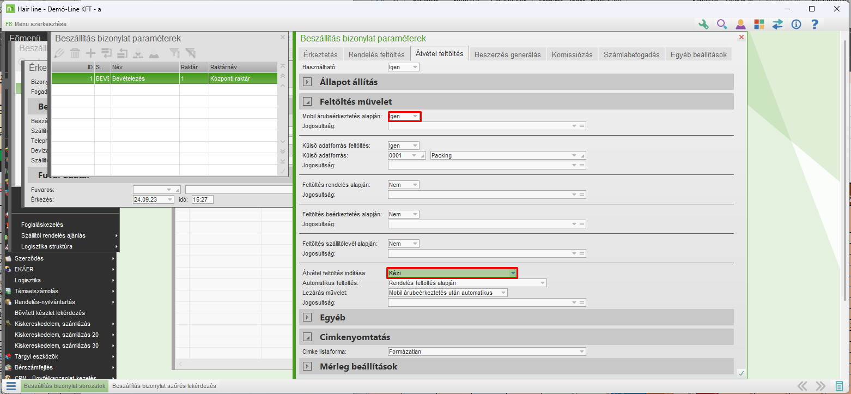The image size is (851, 394).
Task: Collapse the Cimkenyomtatás section
Action: [x=307, y=337]
